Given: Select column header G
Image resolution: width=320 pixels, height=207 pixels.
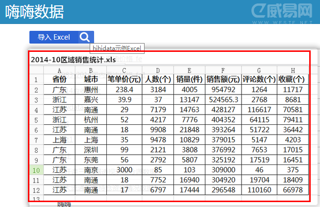Looking at the screenshot, I should pos(259,70).
